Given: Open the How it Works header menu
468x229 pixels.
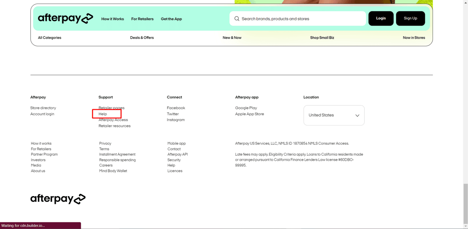Looking at the screenshot, I should tap(113, 19).
